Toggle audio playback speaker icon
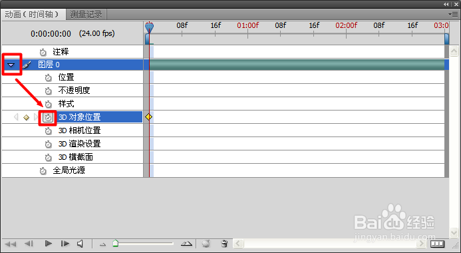Screen dimensions: 461x253 point(80,244)
